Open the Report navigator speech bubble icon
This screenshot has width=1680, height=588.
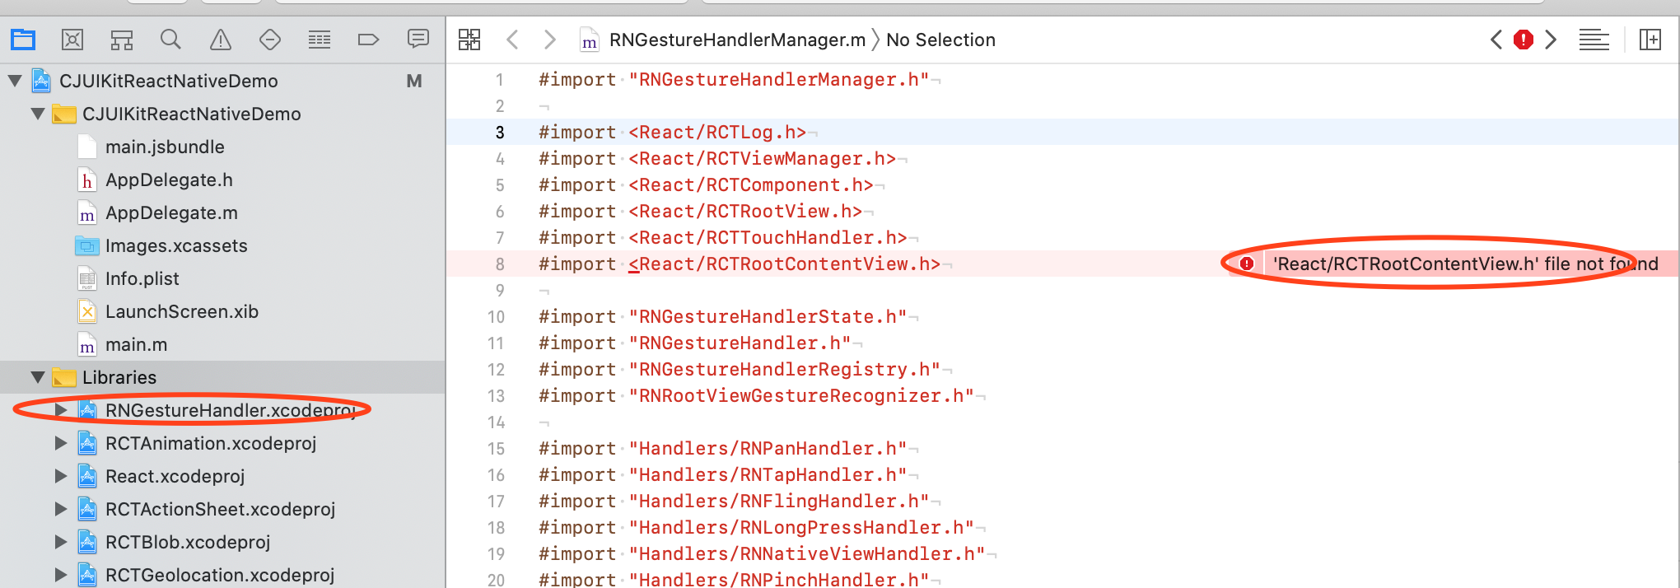[418, 39]
